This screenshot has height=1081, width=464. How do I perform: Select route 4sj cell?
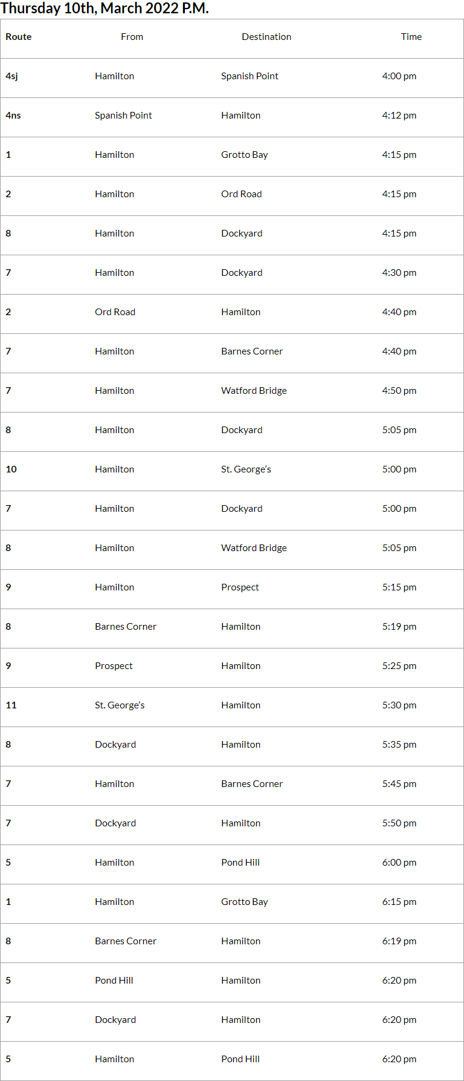click(x=11, y=76)
